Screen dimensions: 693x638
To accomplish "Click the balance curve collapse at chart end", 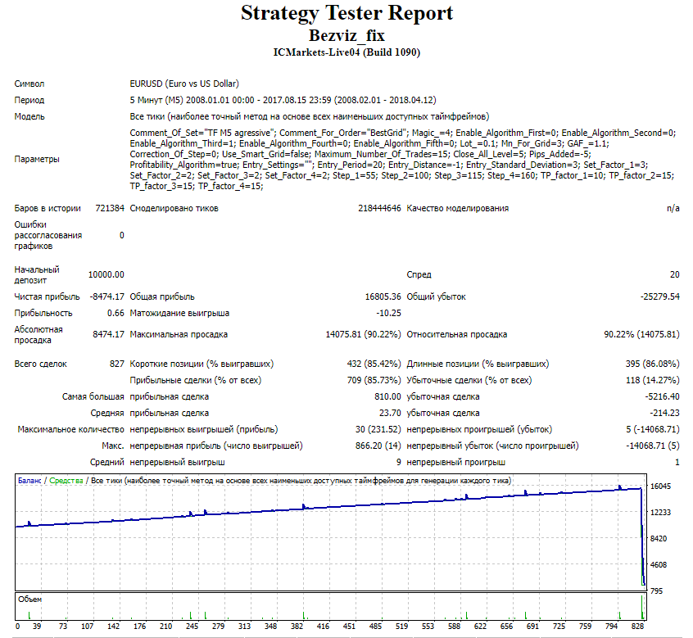I will point(642,536).
